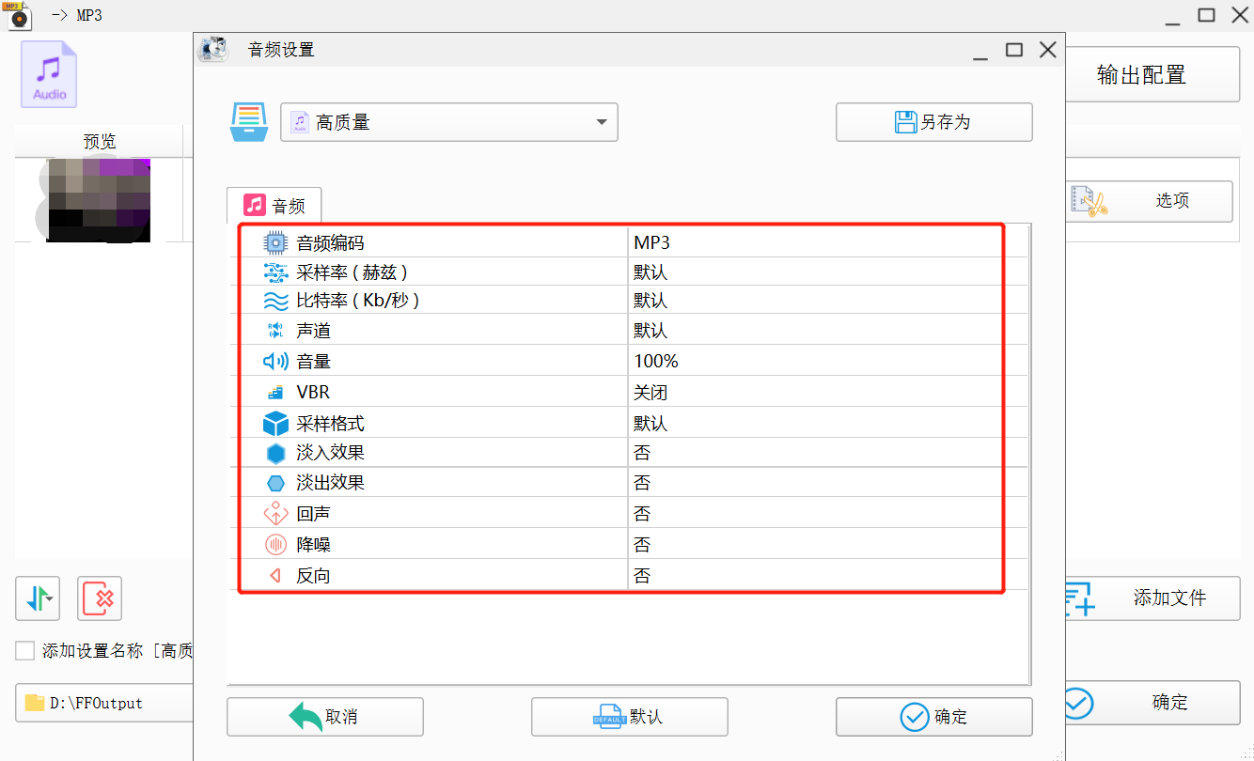Image resolution: width=1254 pixels, height=761 pixels.
Task: Switch to the 音频 tab
Action: tap(274, 206)
